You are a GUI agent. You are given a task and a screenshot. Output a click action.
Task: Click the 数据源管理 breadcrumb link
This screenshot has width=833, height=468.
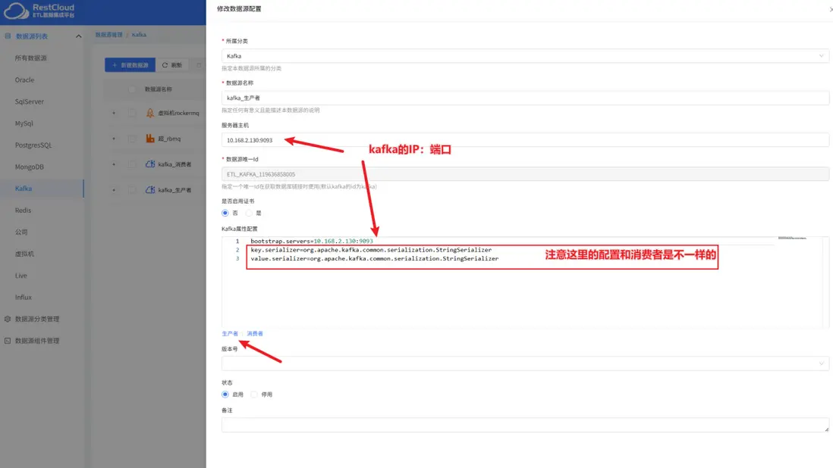pyautogui.click(x=109, y=34)
